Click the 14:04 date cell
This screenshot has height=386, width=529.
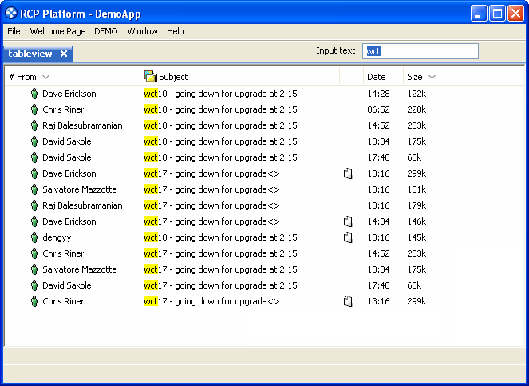coord(378,221)
